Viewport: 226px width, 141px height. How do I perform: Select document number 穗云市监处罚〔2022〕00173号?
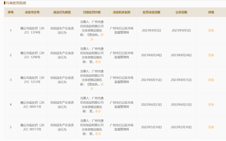tap(32, 127)
